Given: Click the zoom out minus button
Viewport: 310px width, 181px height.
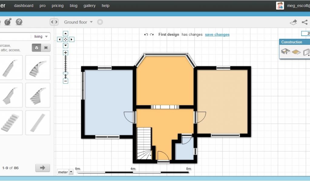Looking at the screenshot, I should (65, 81).
